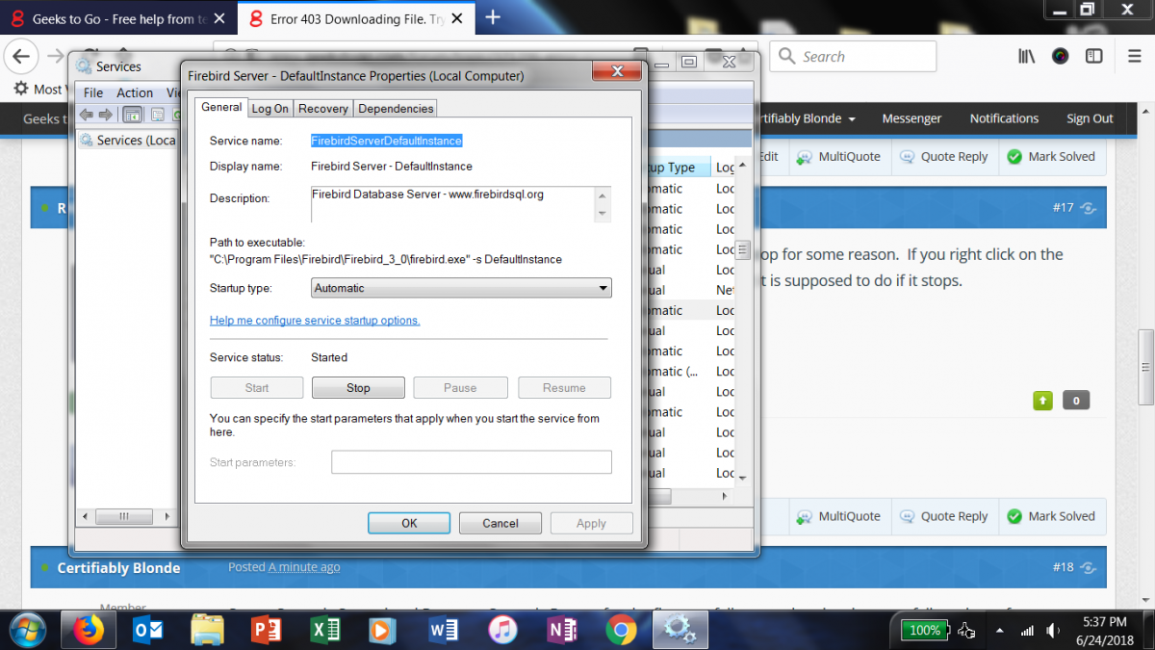The image size is (1155, 650).
Task: Click the battery 100% tray indicator
Action: click(925, 630)
